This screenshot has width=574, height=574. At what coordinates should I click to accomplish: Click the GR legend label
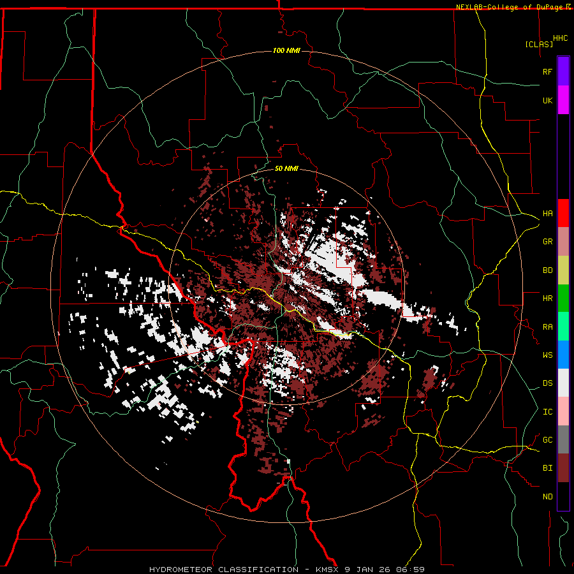point(547,242)
